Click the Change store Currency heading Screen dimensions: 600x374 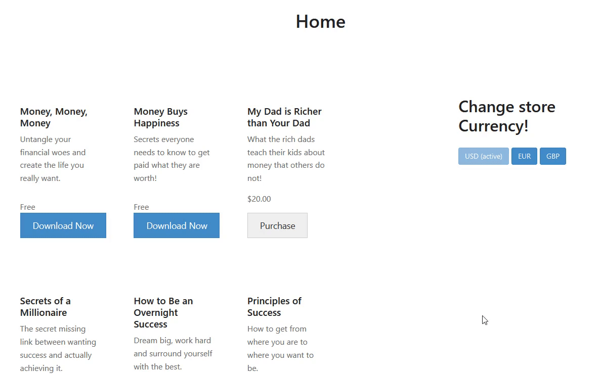(506, 116)
